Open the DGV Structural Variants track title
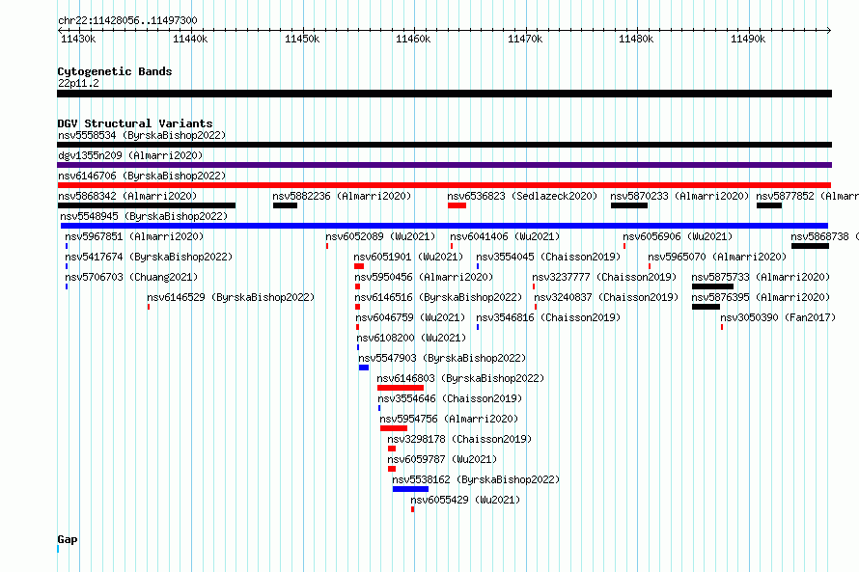859x572 pixels. coord(135,123)
